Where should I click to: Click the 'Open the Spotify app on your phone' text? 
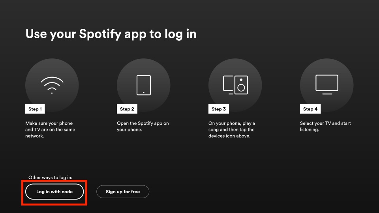[x=143, y=126]
